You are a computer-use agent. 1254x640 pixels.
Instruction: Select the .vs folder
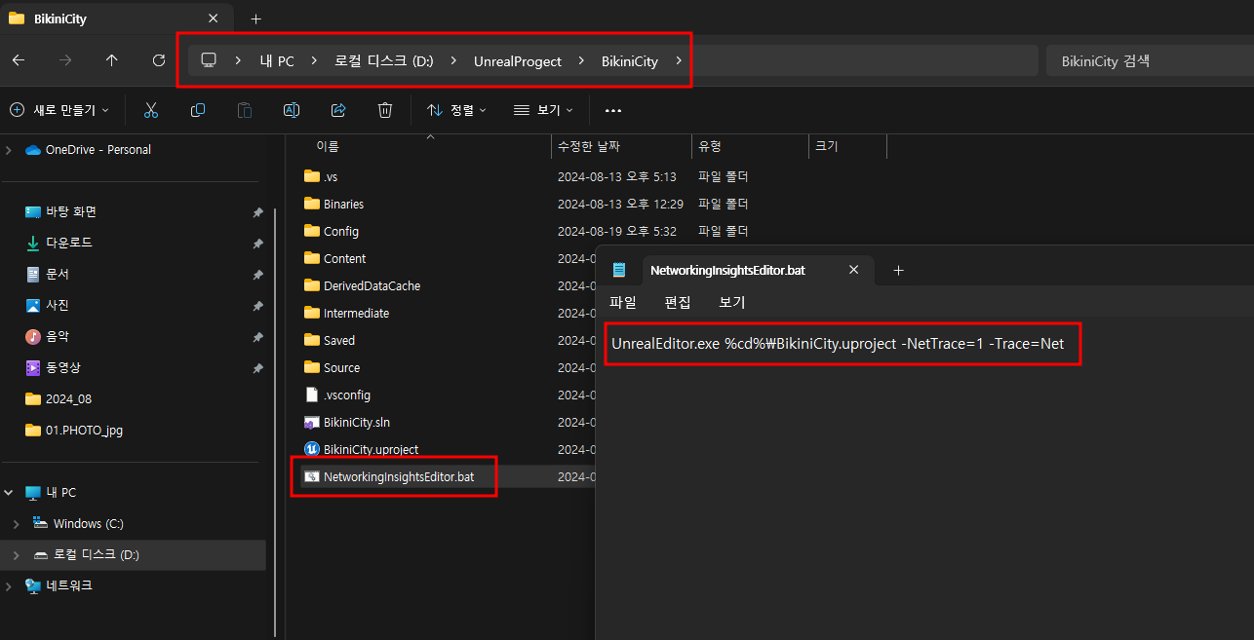click(331, 176)
